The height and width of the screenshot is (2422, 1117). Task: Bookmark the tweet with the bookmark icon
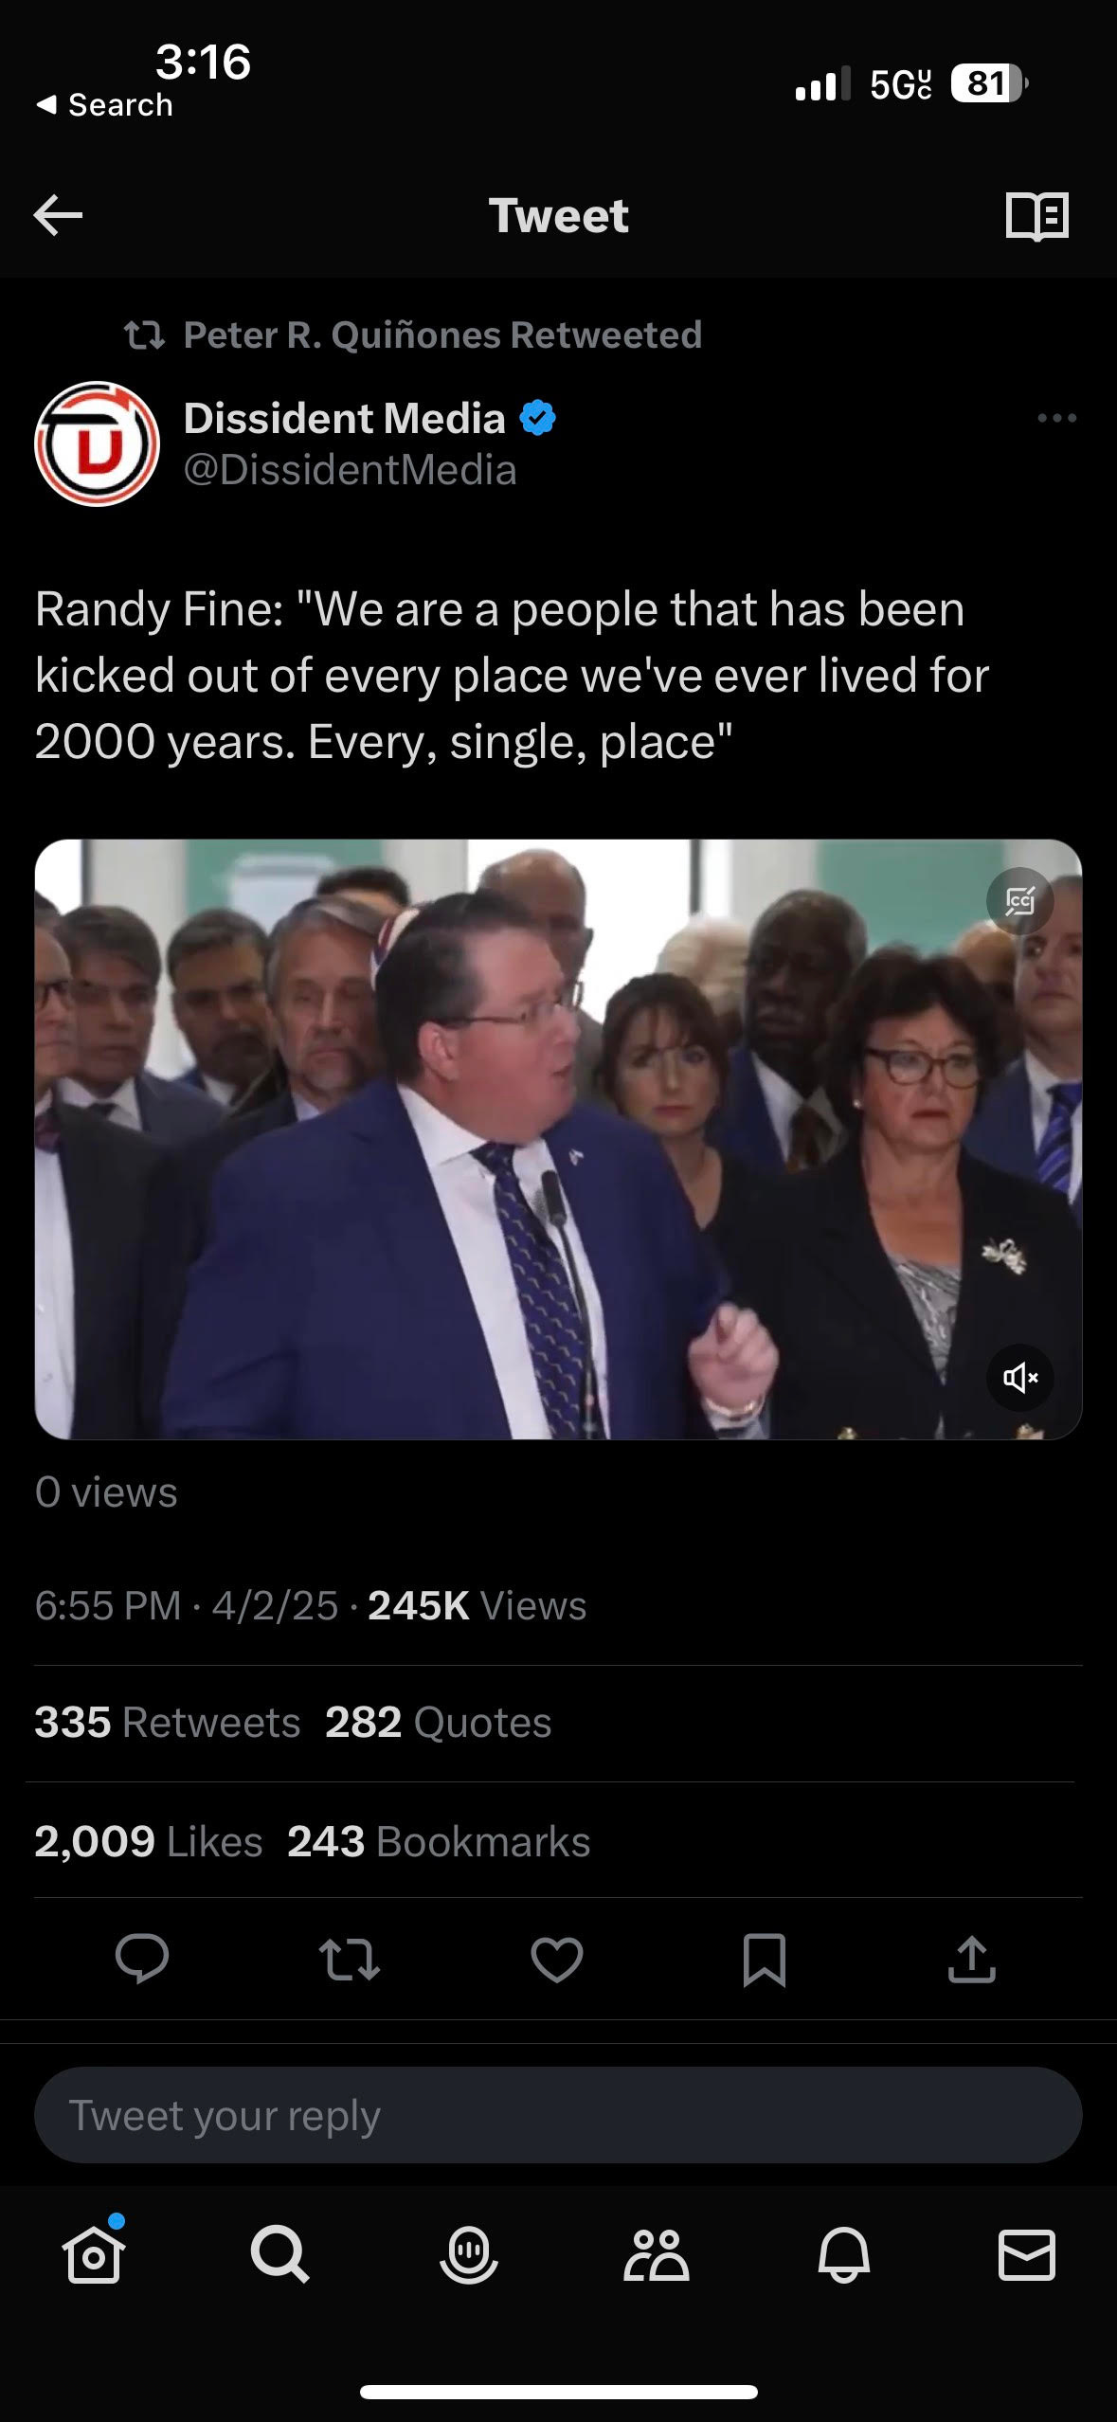point(764,1960)
